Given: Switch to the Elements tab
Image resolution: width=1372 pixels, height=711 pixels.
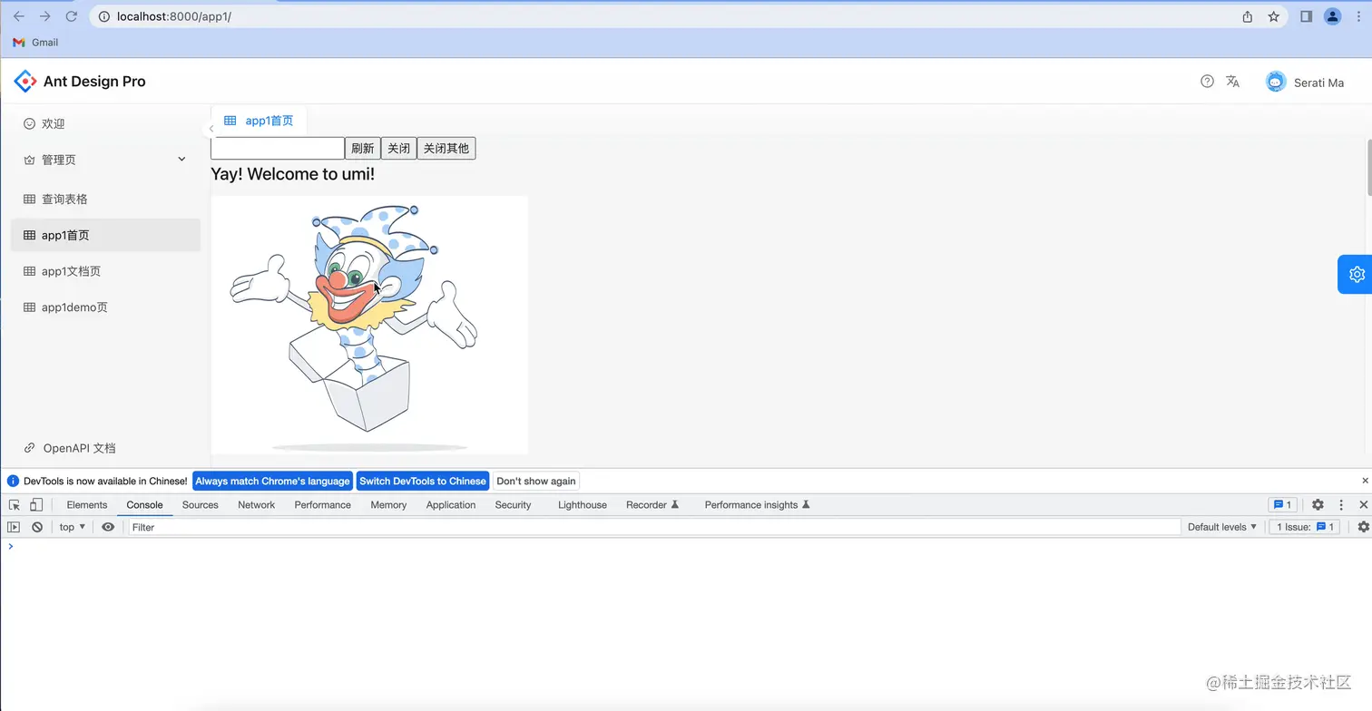Looking at the screenshot, I should tap(87, 505).
